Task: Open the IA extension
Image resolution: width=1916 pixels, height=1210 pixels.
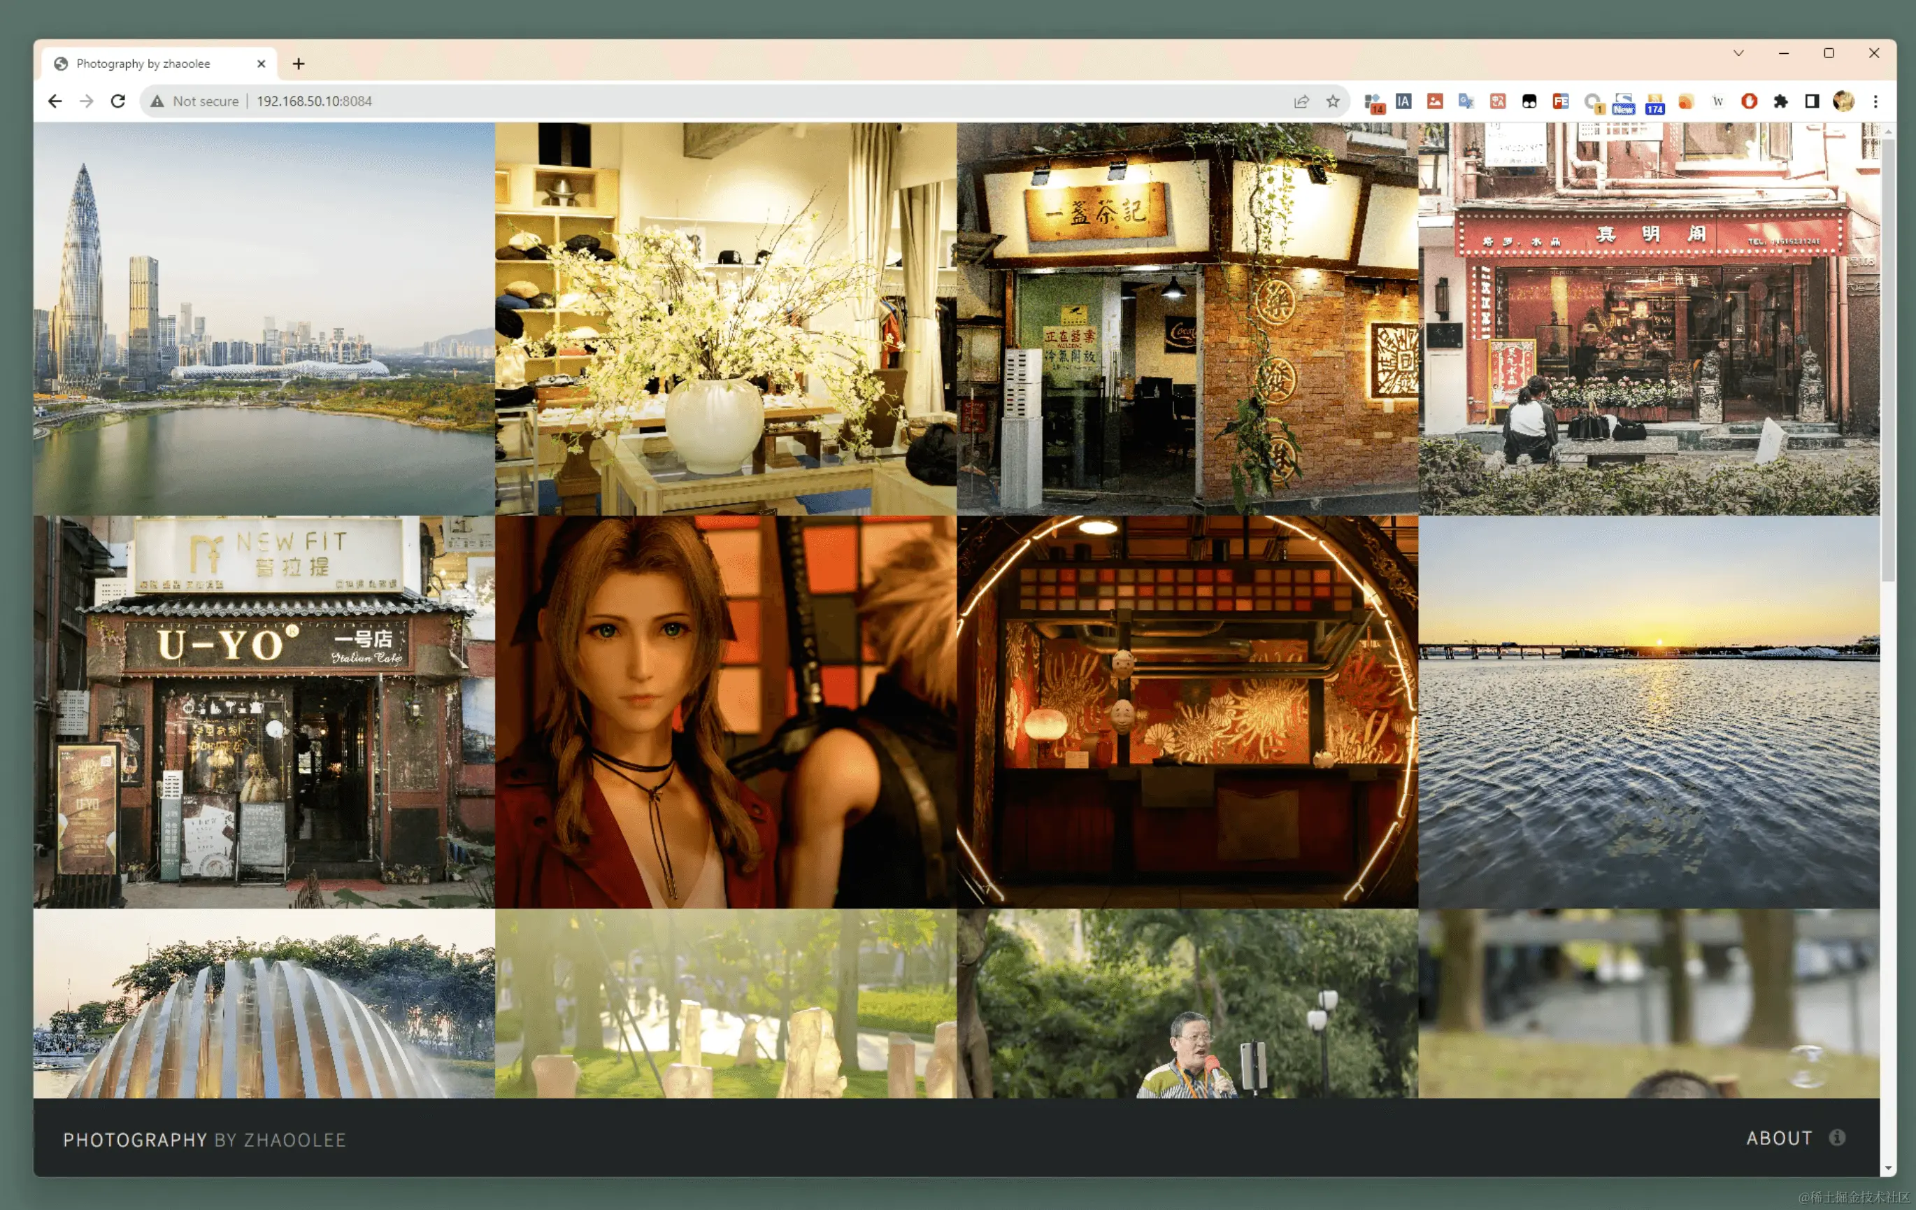Action: click(1403, 101)
